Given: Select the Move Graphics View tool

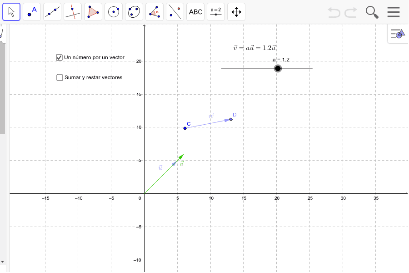Looking at the screenshot, I should click(x=236, y=12).
